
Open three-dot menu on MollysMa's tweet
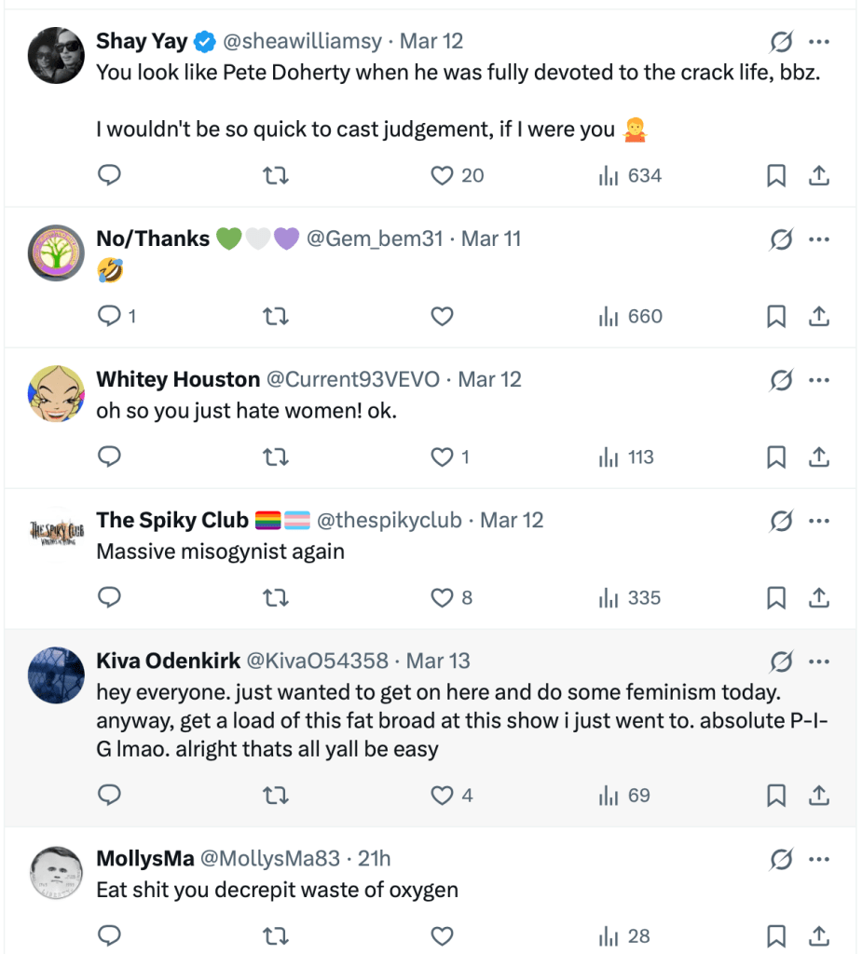point(819,859)
